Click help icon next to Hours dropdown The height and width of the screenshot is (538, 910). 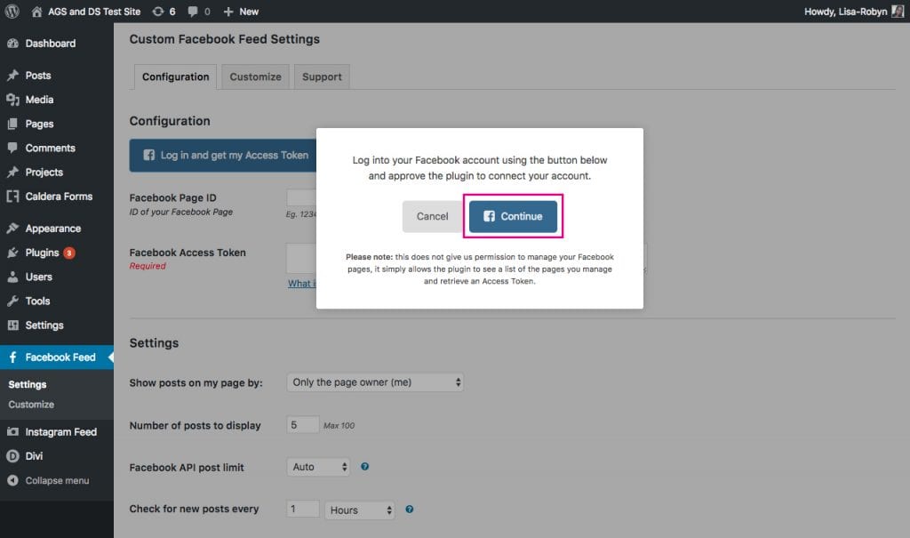(x=409, y=510)
